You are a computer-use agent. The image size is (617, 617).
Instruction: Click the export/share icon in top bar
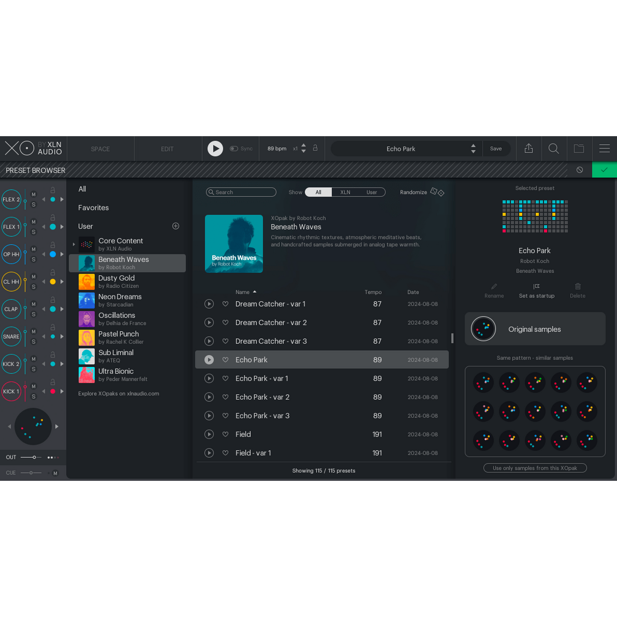[529, 148]
